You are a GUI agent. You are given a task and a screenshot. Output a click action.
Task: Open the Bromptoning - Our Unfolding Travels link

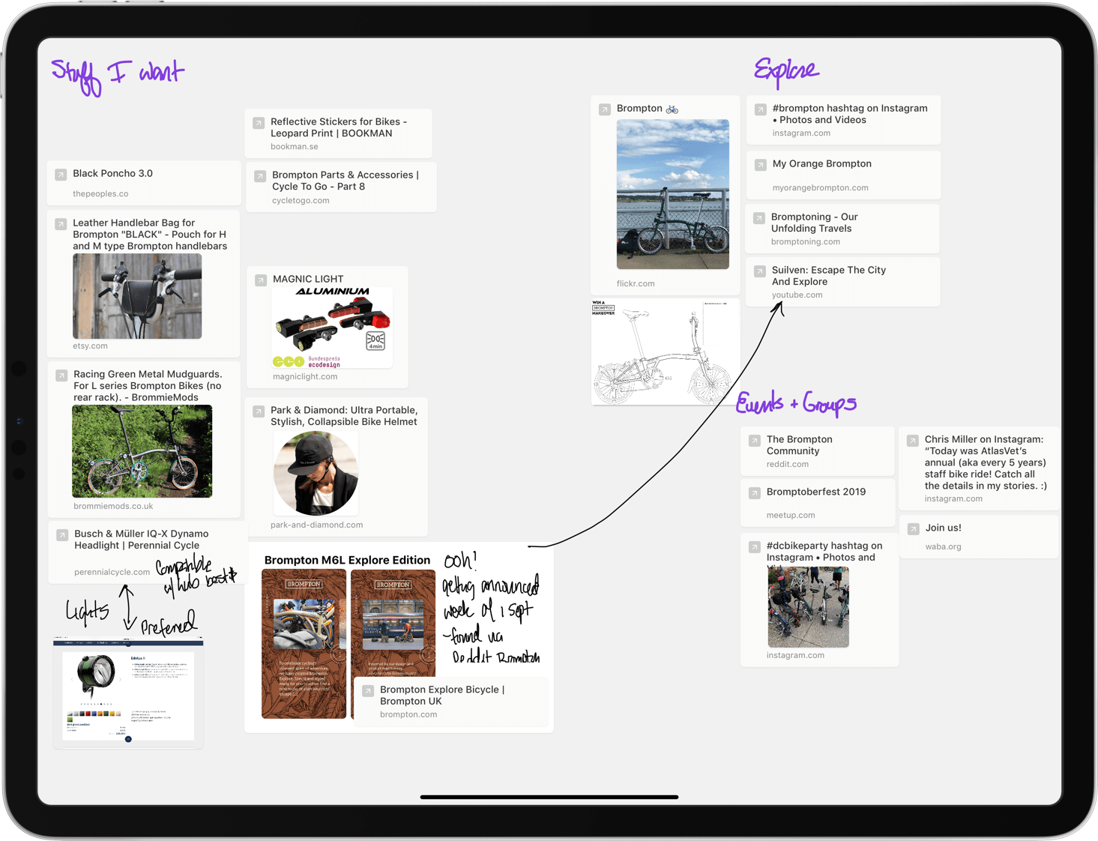pyautogui.click(x=814, y=223)
